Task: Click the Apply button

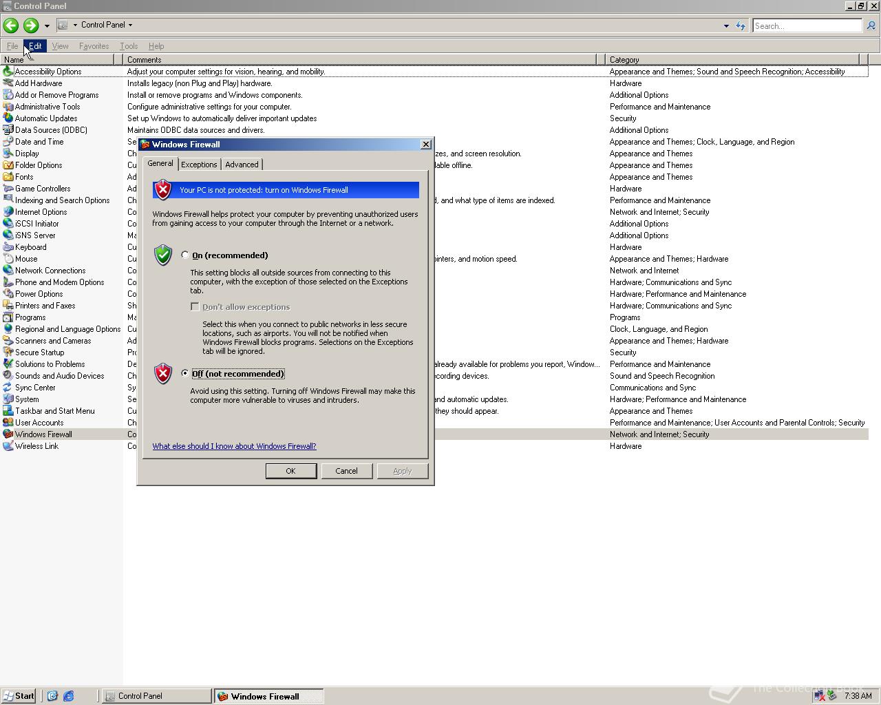Action: point(402,471)
